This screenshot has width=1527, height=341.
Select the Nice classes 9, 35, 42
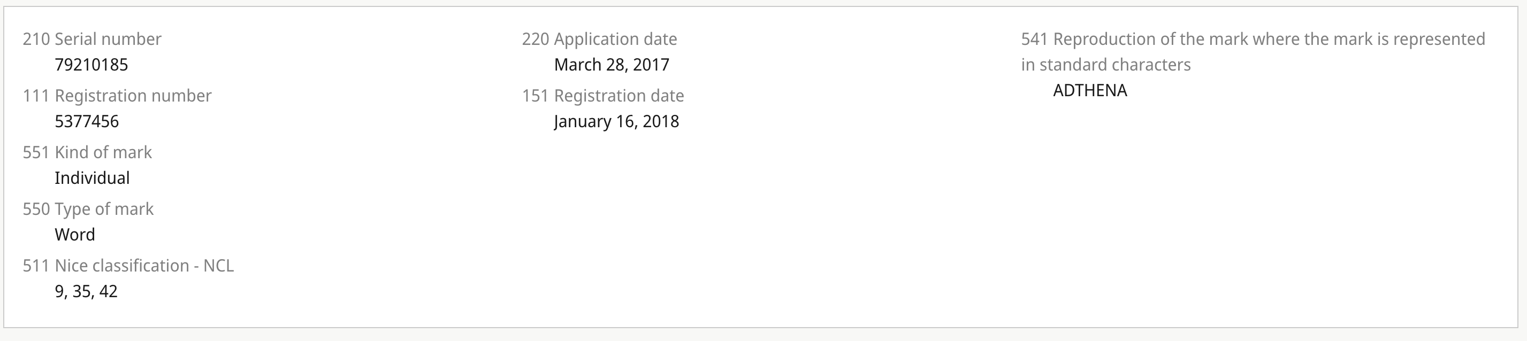(86, 291)
